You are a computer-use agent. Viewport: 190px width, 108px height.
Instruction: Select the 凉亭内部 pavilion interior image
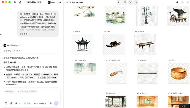[x=116, y=101]
